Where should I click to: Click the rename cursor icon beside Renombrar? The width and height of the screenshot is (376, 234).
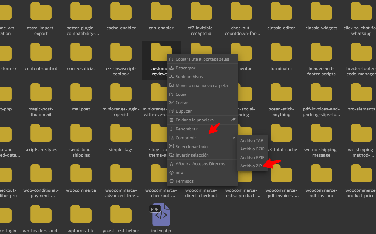[x=171, y=129]
